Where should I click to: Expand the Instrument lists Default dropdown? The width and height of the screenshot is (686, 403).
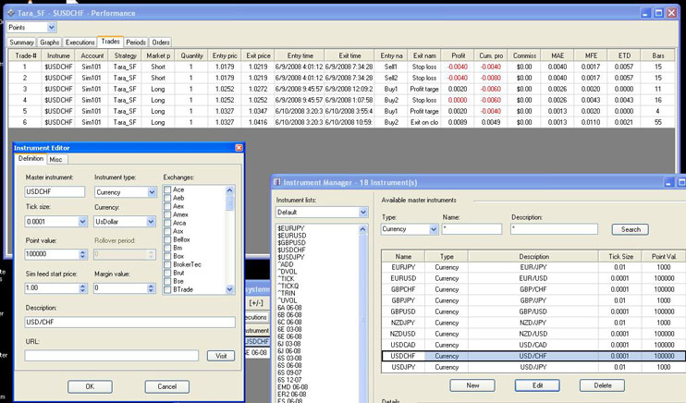tap(362, 212)
